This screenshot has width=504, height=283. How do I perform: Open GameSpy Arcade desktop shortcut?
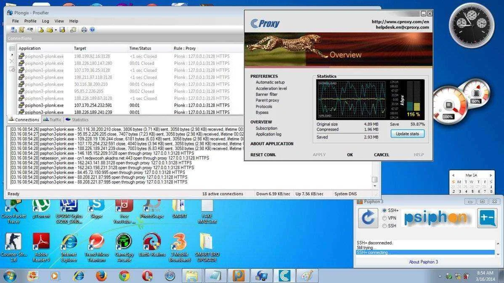124,248
